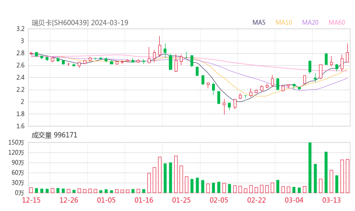Toggle the MA5 legend label

pos(259,23)
